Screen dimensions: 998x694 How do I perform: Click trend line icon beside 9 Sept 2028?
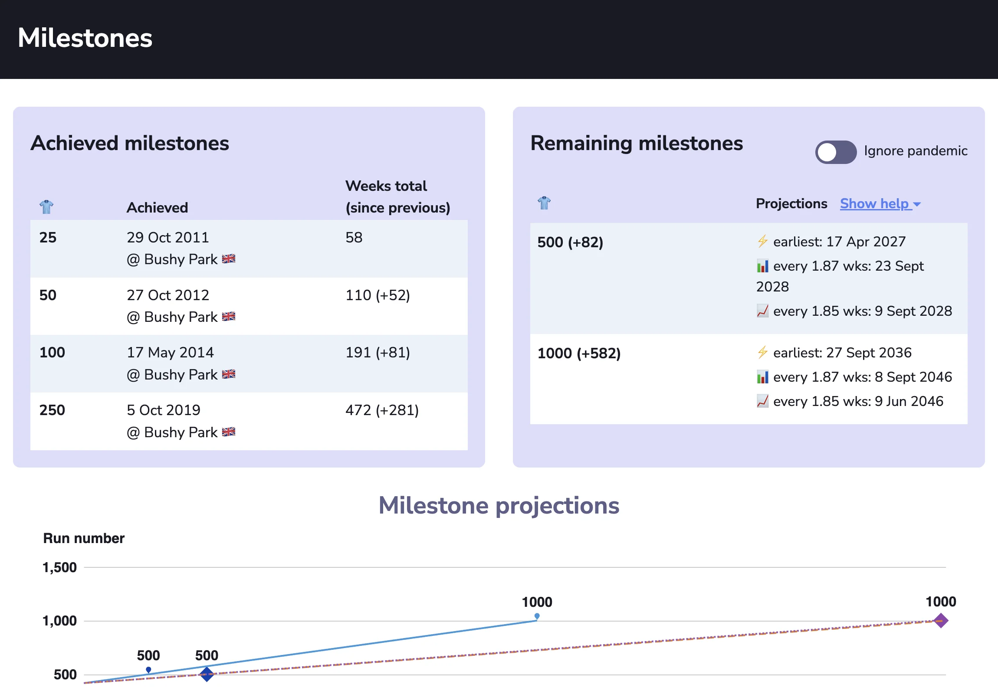click(762, 311)
